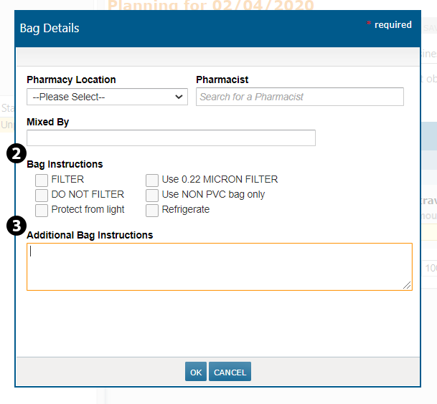Focus the Mixed By text field

pos(171,138)
